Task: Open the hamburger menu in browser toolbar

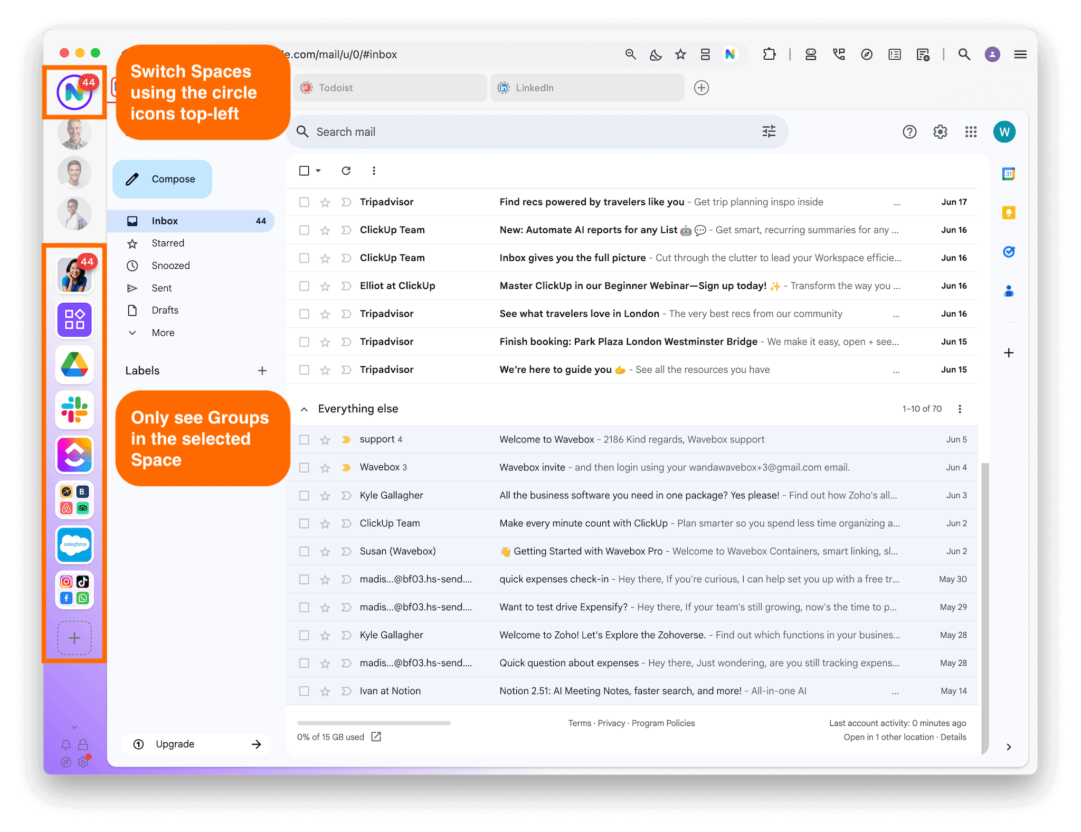Action: [1020, 54]
